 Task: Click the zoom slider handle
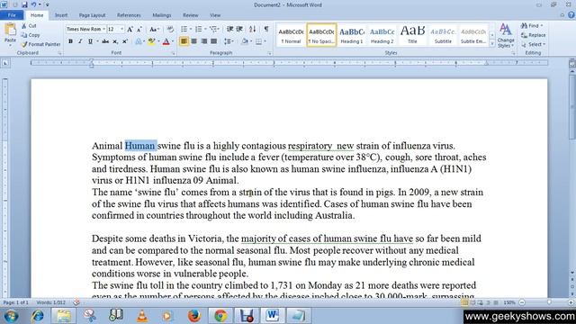click(x=549, y=302)
